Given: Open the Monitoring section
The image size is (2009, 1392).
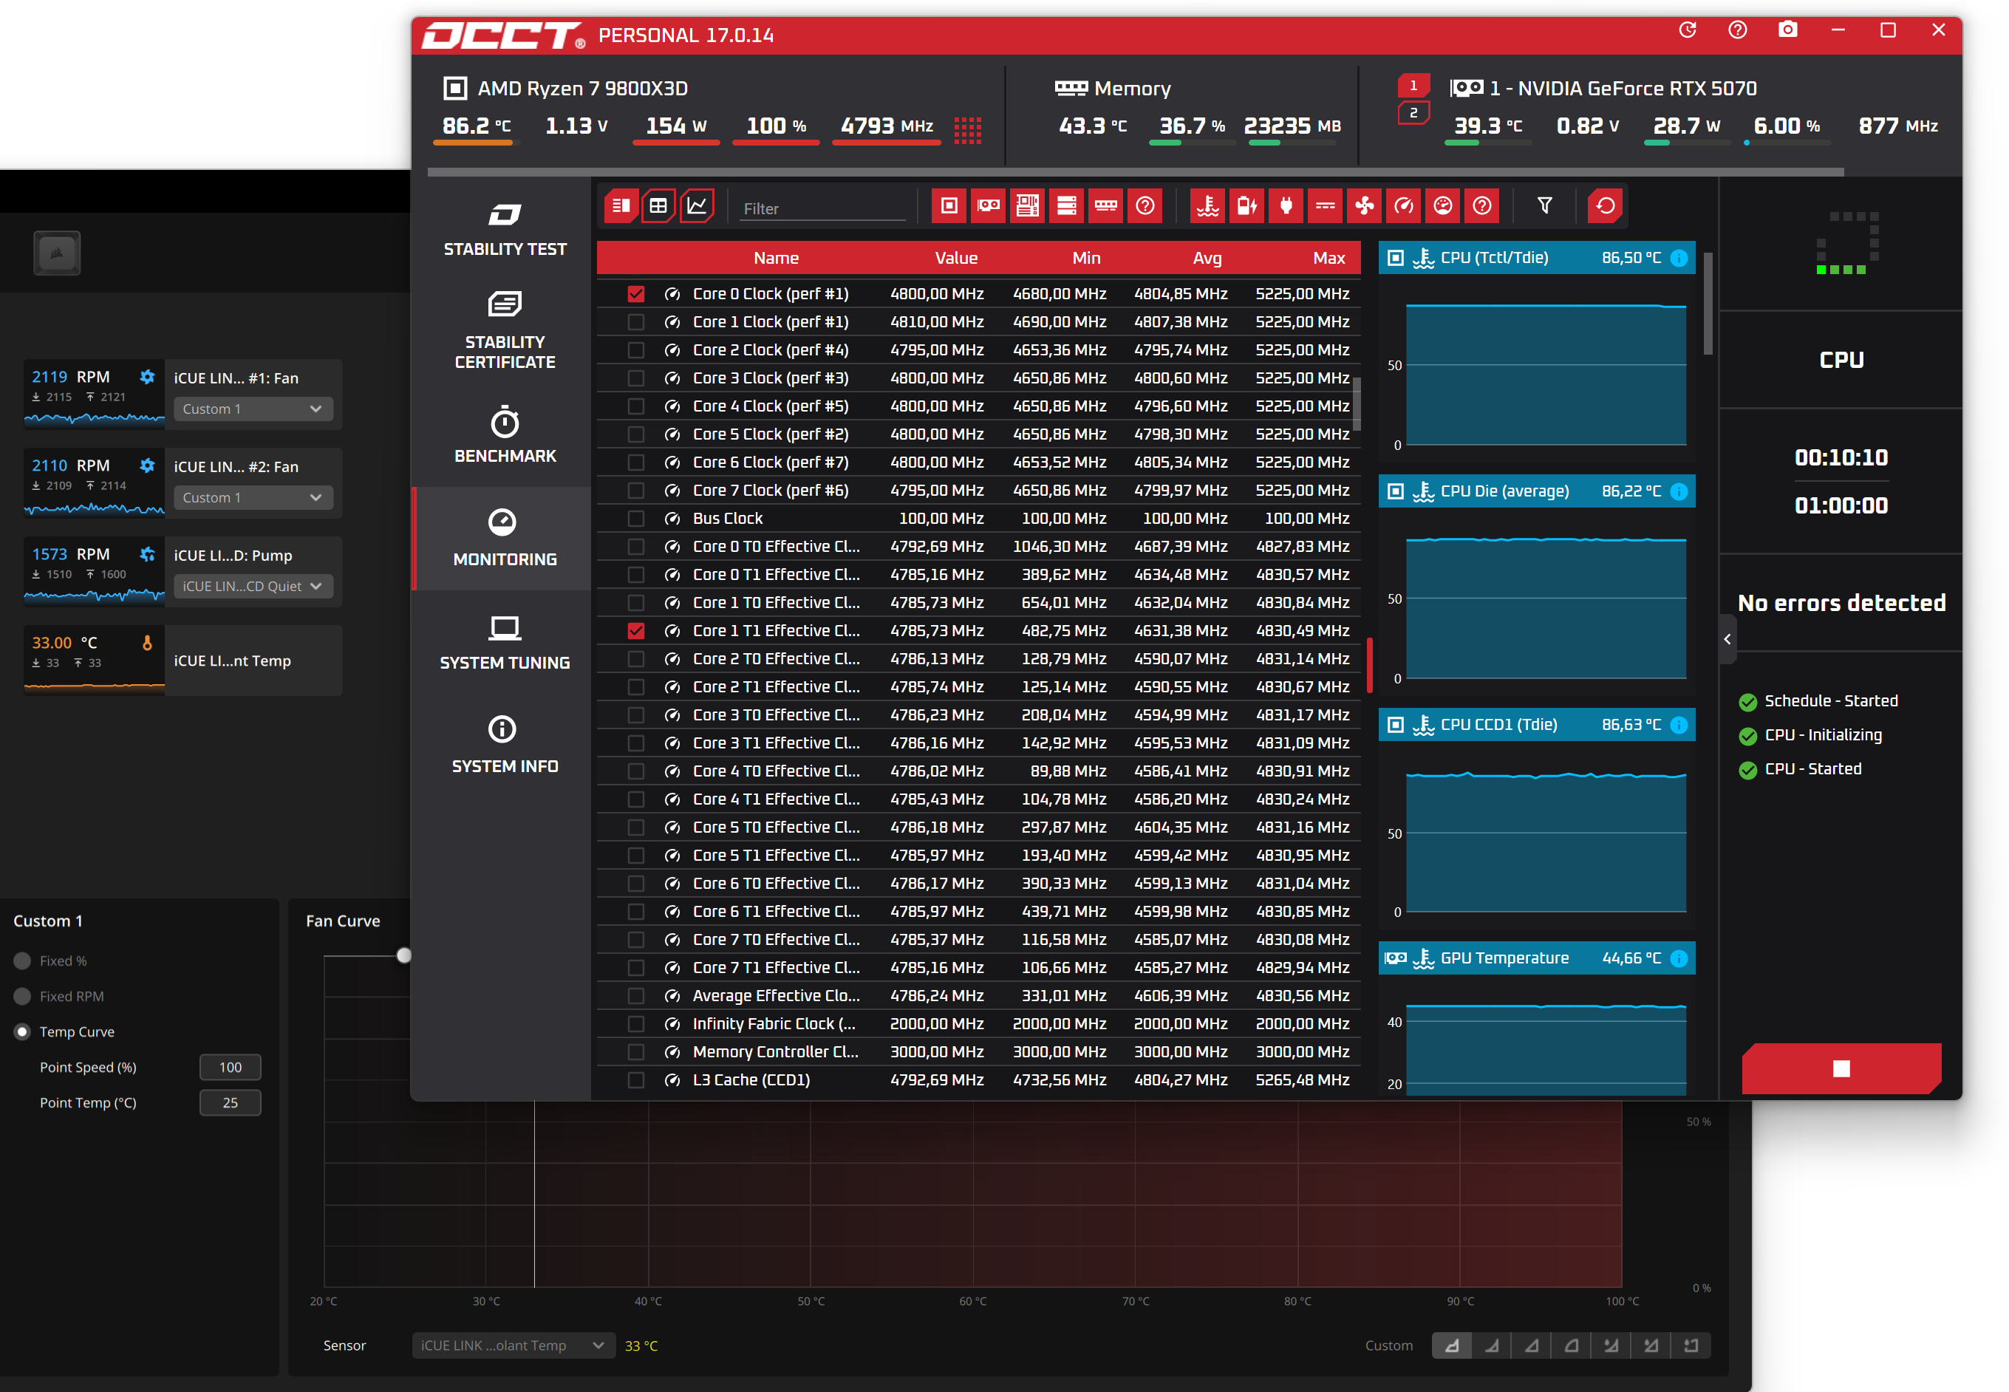Looking at the screenshot, I should pyautogui.click(x=505, y=538).
